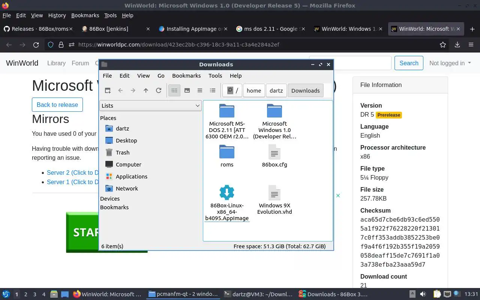Click the site padlock icon

point(61,45)
